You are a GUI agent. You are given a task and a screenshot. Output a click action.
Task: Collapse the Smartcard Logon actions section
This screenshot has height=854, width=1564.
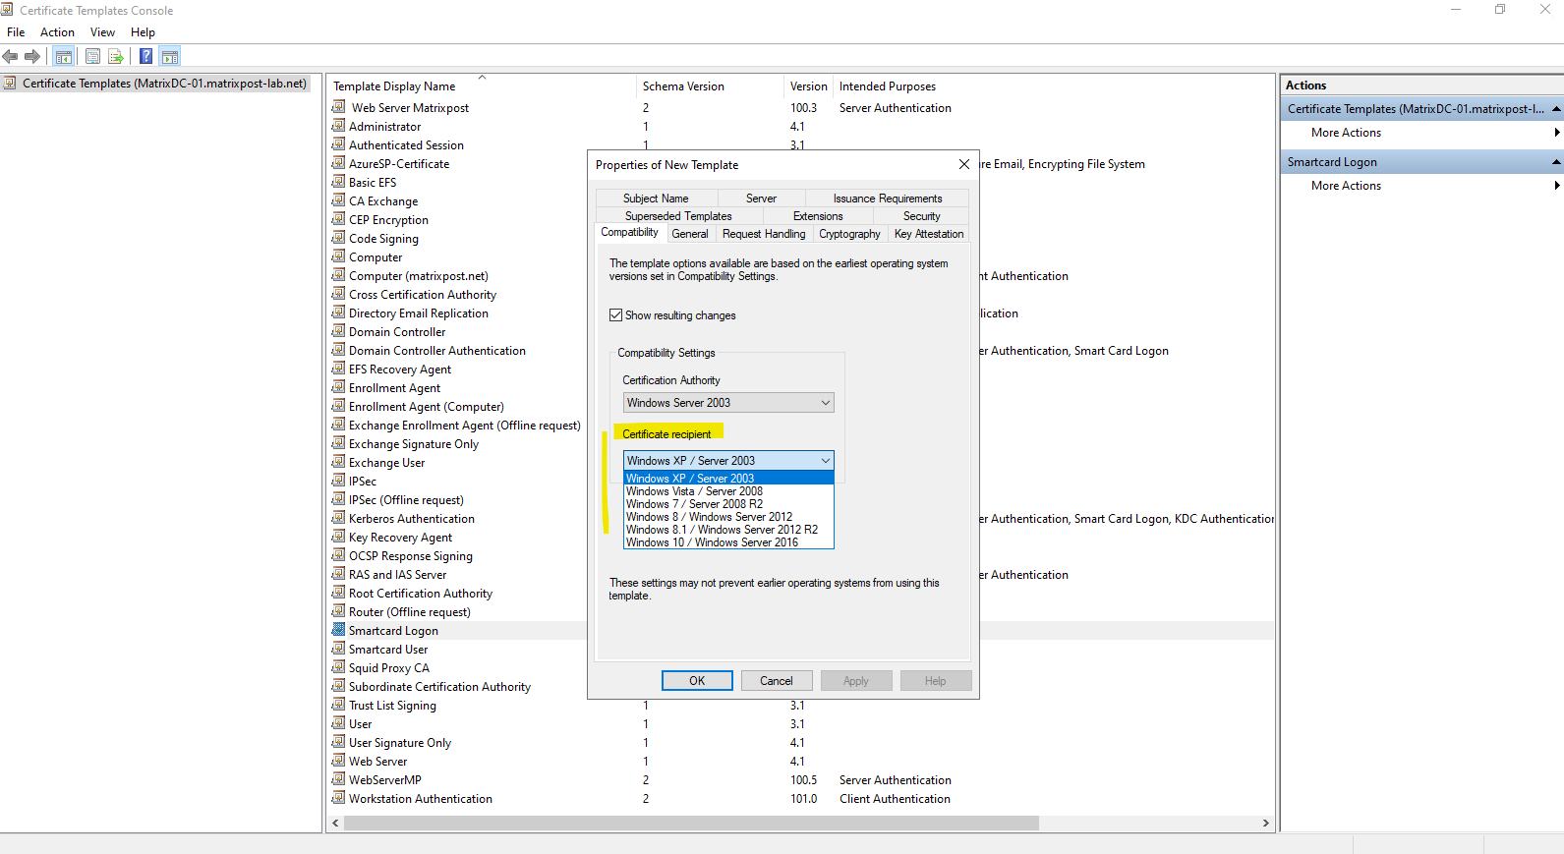pyautogui.click(x=1556, y=162)
